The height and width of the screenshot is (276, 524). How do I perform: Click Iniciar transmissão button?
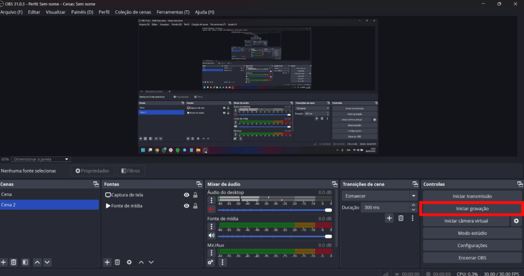coord(472,196)
